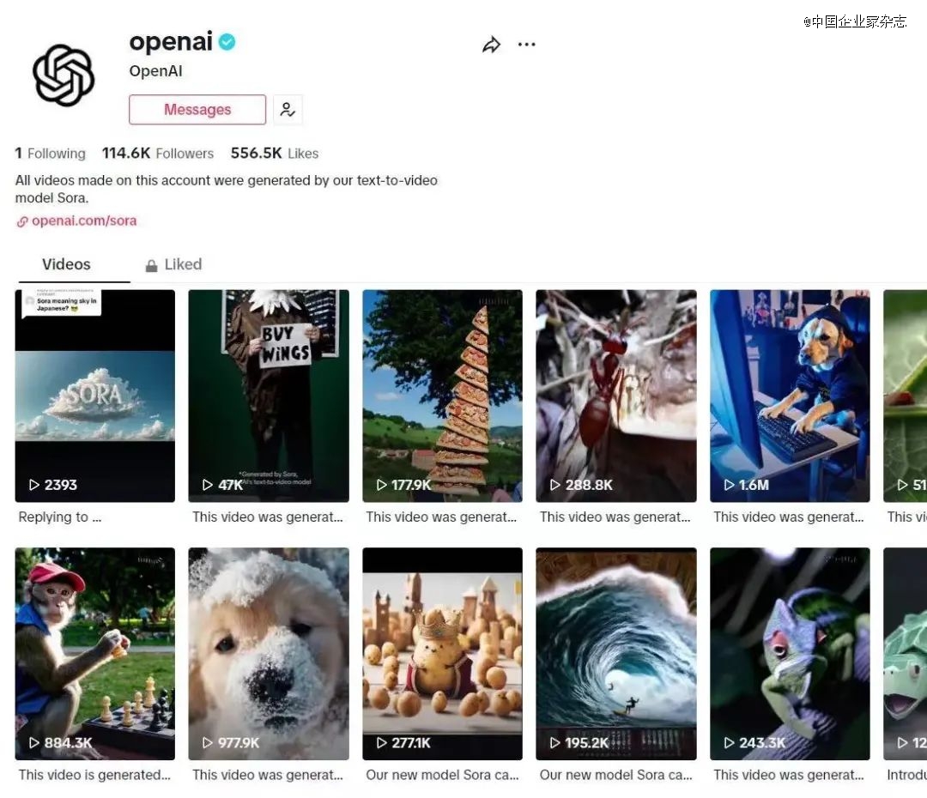Switch to the Videos tab
The image size is (927, 798).
click(x=66, y=264)
